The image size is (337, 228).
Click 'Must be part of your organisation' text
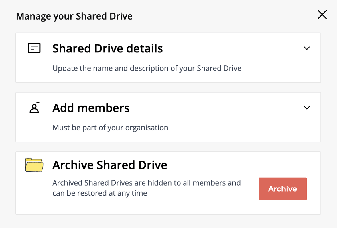110,128
